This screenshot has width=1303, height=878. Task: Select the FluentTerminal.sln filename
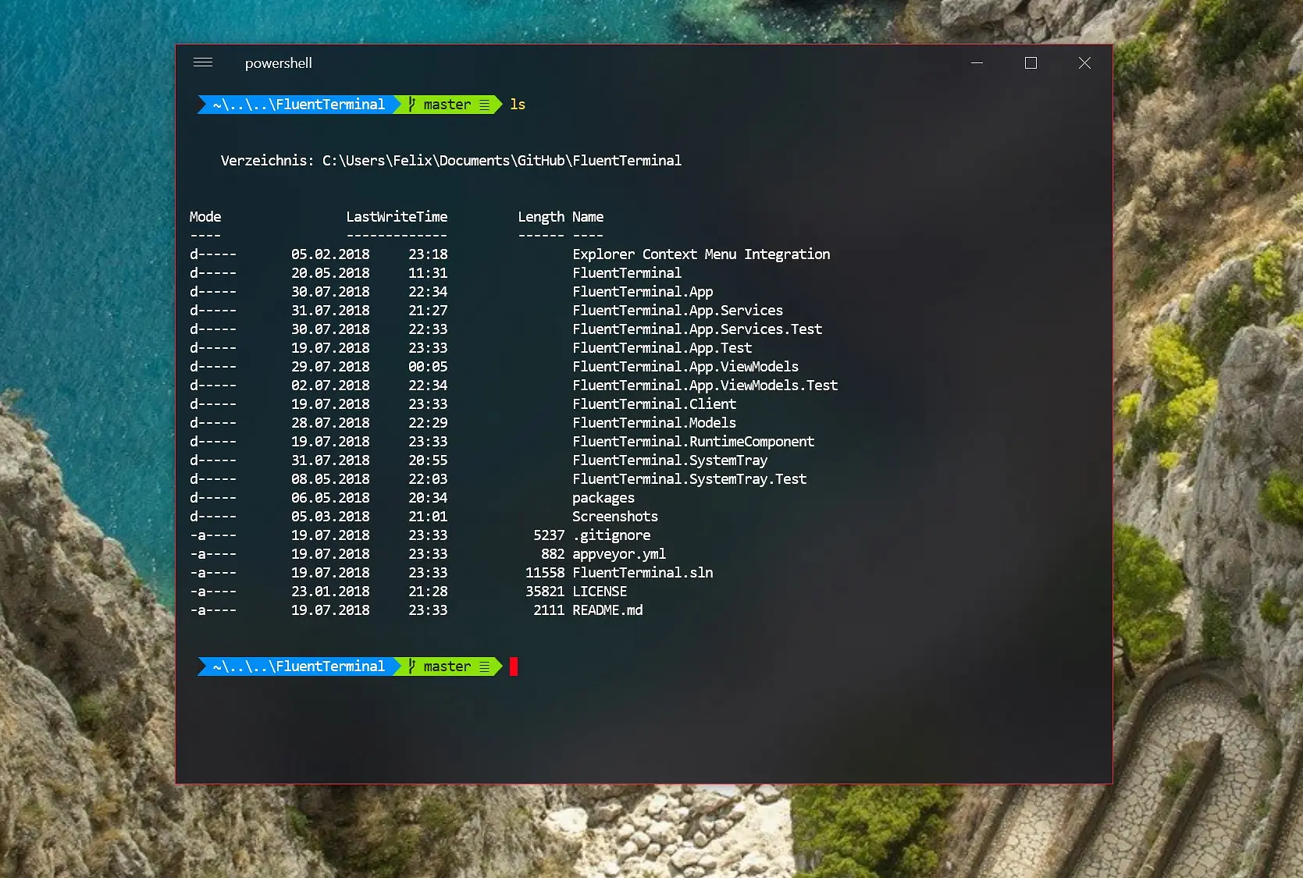(643, 572)
